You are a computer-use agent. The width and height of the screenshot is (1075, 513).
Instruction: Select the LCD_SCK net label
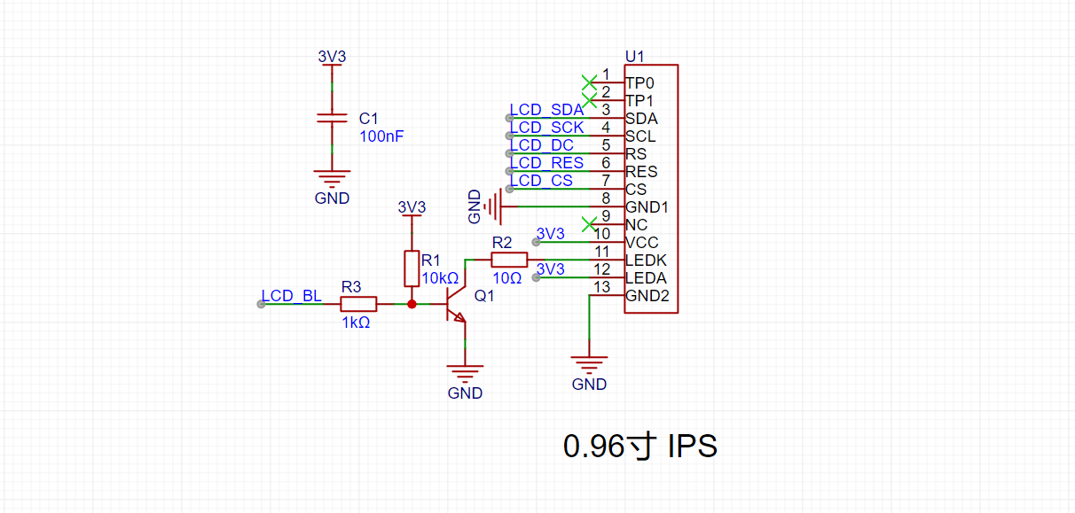pyautogui.click(x=546, y=128)
